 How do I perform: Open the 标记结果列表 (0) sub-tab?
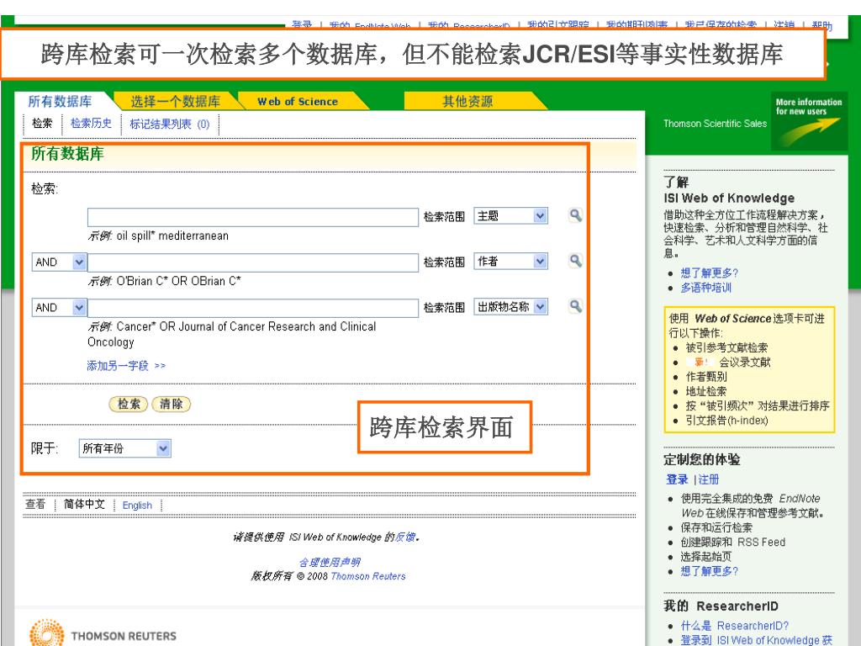pos(170,124)
